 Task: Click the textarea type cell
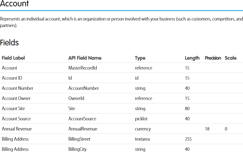pos(142,139)
